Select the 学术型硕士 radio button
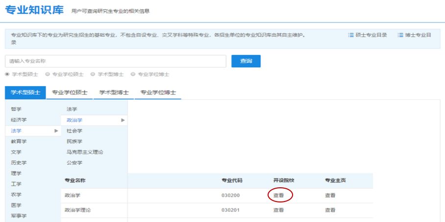 coord(7,74)
